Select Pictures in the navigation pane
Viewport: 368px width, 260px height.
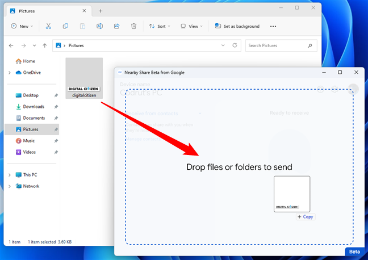click(x=32, y=129)
